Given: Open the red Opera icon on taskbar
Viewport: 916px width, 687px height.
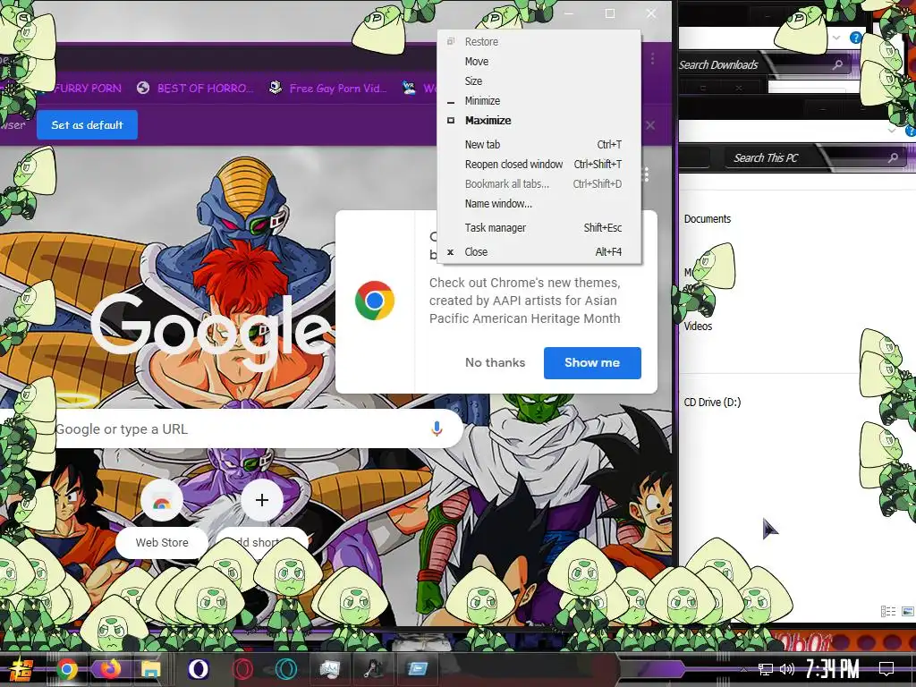Looking at the screenshot, I should [242, 669].
